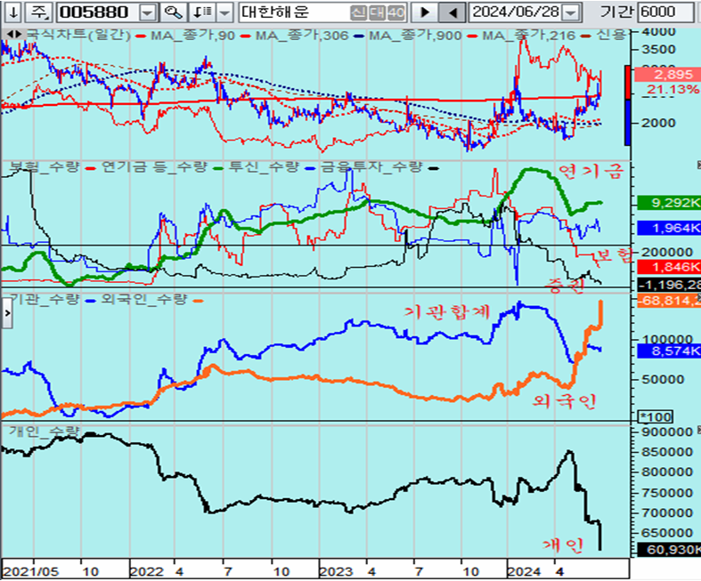Click the red-blue price range bar
This screenshot has width=701, height=581.
[628, 105]
